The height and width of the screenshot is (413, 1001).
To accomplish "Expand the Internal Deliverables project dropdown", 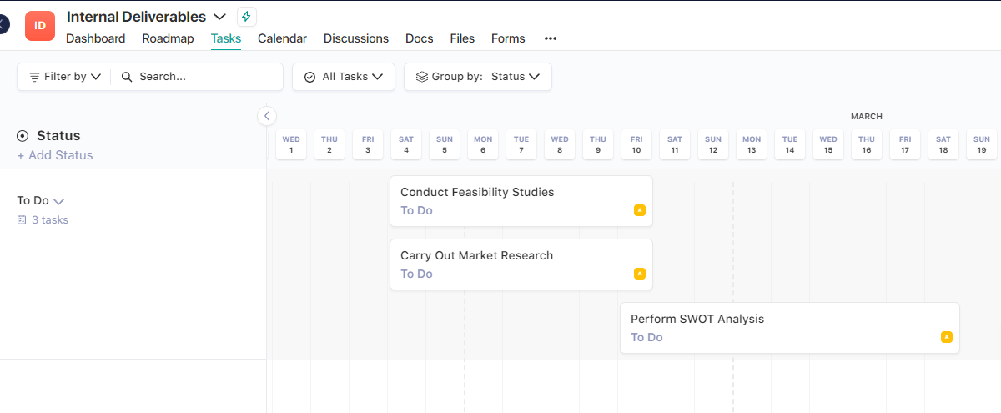I will 219,17.
